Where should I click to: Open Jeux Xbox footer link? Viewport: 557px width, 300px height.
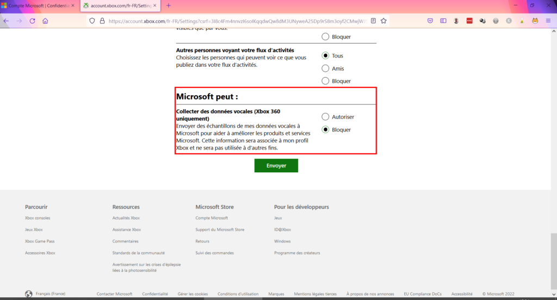34,230
